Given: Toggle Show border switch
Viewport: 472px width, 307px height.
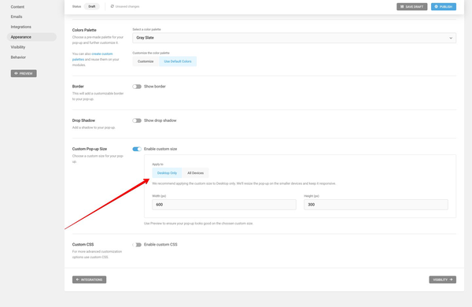Looking at the screenshot, I should coord(137,87).
